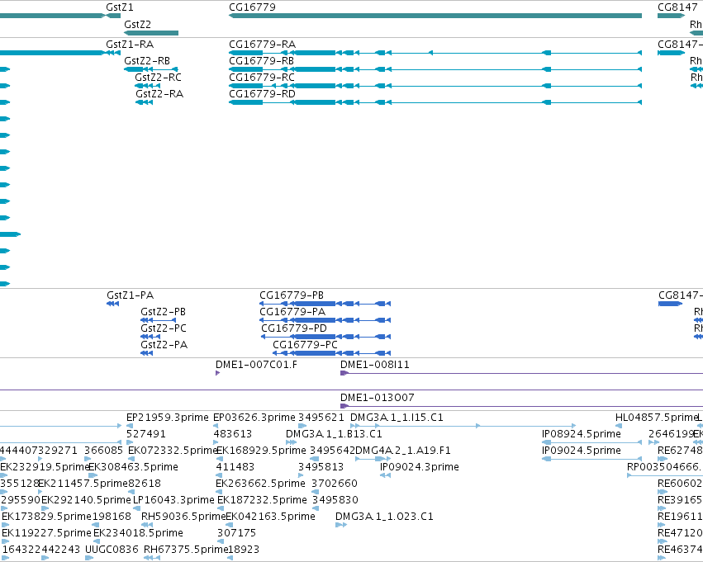
Task: Click transcript CG16779-RB label
Action: tap(261, 60)
